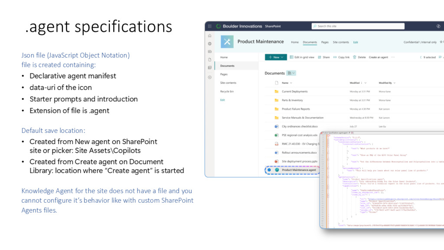Click in the Search this site box
The image size is (444, 250).
[358, 26]
